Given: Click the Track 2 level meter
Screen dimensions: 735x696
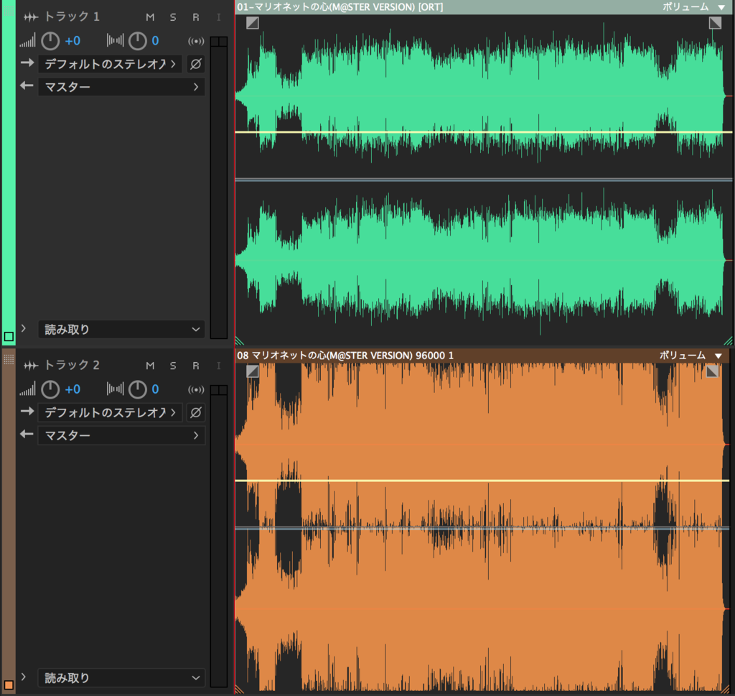Looking at the screenshot, I should [219, 536].
